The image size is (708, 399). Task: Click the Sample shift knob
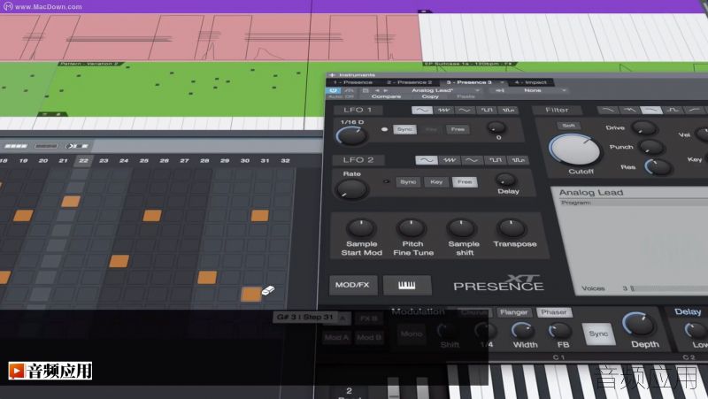461,228
